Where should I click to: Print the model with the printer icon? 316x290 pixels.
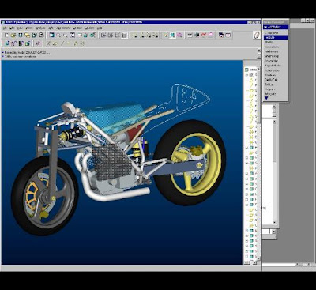tap(41, 35)
